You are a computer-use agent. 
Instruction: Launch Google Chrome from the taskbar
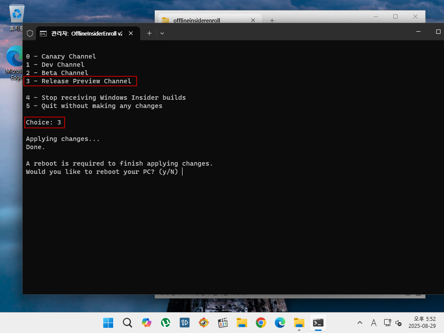[261, 323]
